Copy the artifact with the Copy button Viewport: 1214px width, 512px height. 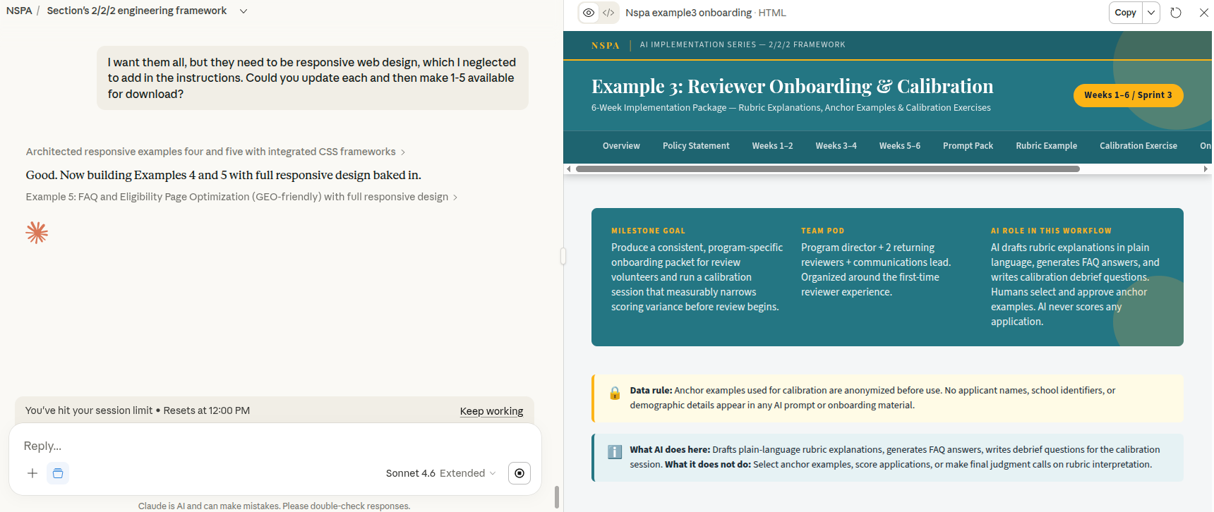tap(1125, 13)
